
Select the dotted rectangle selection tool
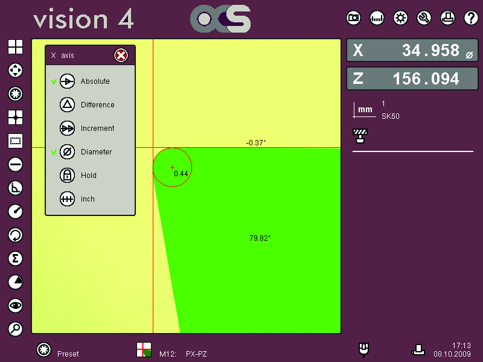(15, 141)
